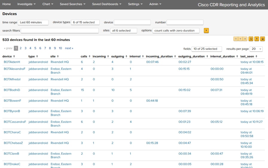Image resolution: width=268 pixels, height=168 pixels.
Task: Click the next page link
Action: tap(69, 48)
